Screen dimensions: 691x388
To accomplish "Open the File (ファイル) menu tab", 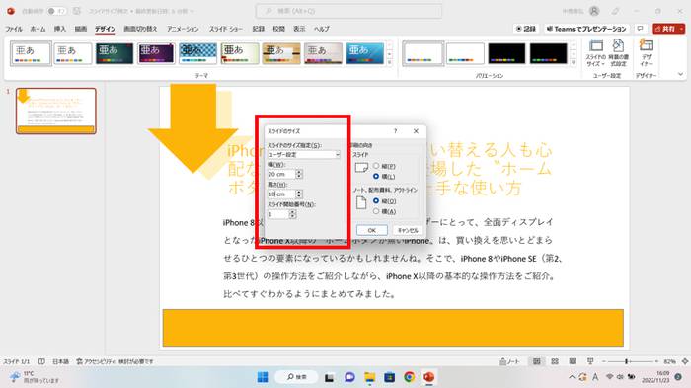I will coord(14,29).
